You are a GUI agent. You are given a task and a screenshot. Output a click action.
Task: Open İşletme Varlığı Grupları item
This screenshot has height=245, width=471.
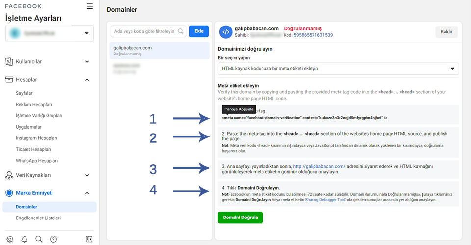tap(39, 116)
